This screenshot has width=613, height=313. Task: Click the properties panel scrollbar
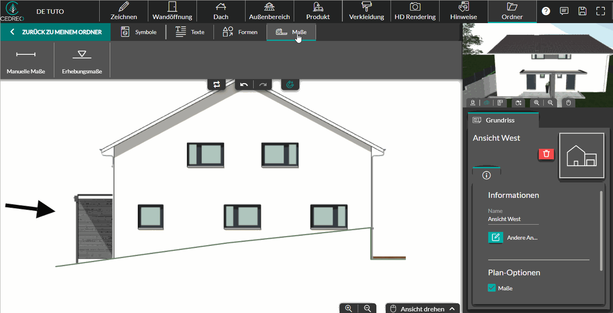[x=601, y=230]
